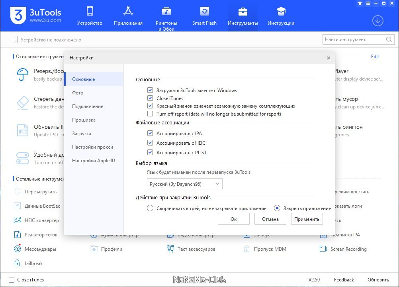Click Устройство не подключено status text
This screenshot has height=287, width=399.
(x=51, y=40)
